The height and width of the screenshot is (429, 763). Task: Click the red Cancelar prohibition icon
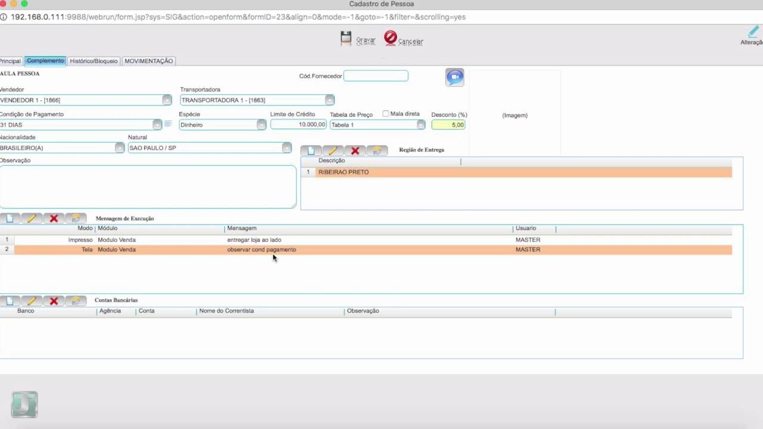(x=390, y=38)
